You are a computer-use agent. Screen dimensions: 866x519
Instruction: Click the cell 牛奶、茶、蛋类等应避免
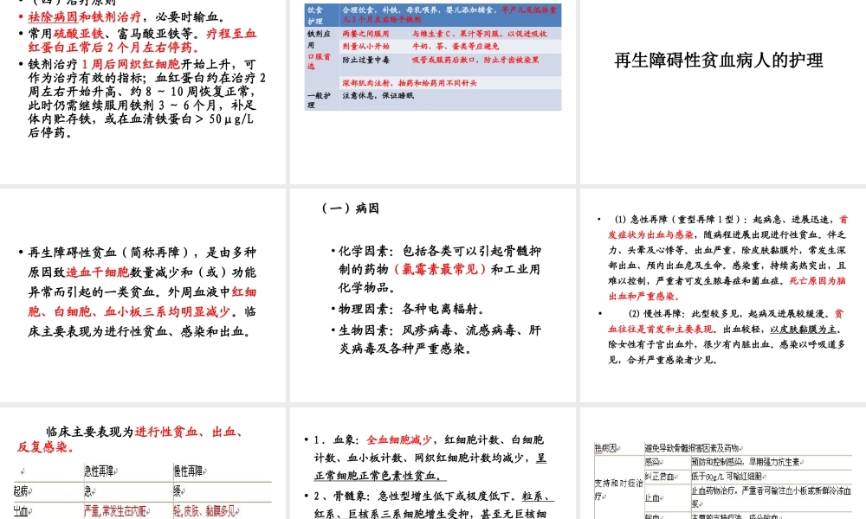pos(456,47)
